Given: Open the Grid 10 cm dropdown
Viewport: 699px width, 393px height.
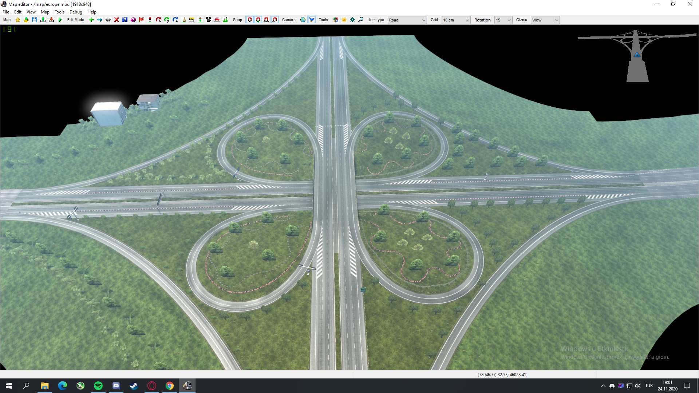Looking at the screenshot, I should [456, 20].
